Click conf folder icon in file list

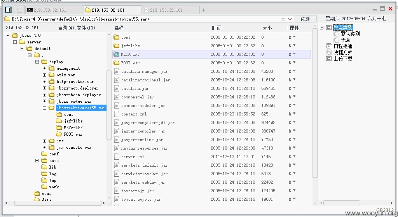[117, 37]
